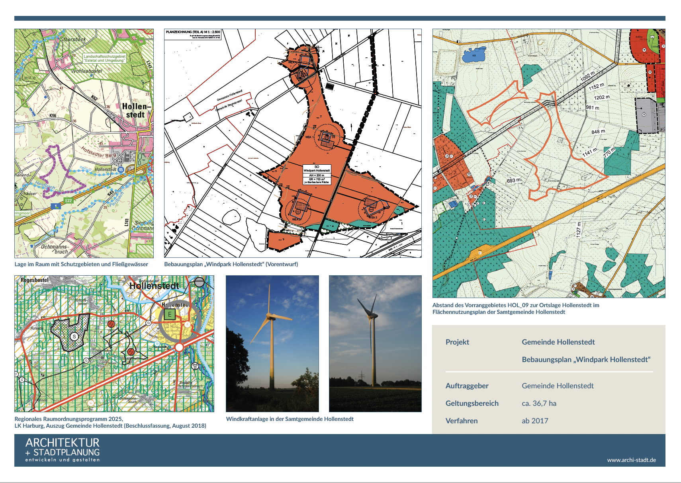Click the upper red lightning circle symbol
681x483 pixels.
pos(112,324)
